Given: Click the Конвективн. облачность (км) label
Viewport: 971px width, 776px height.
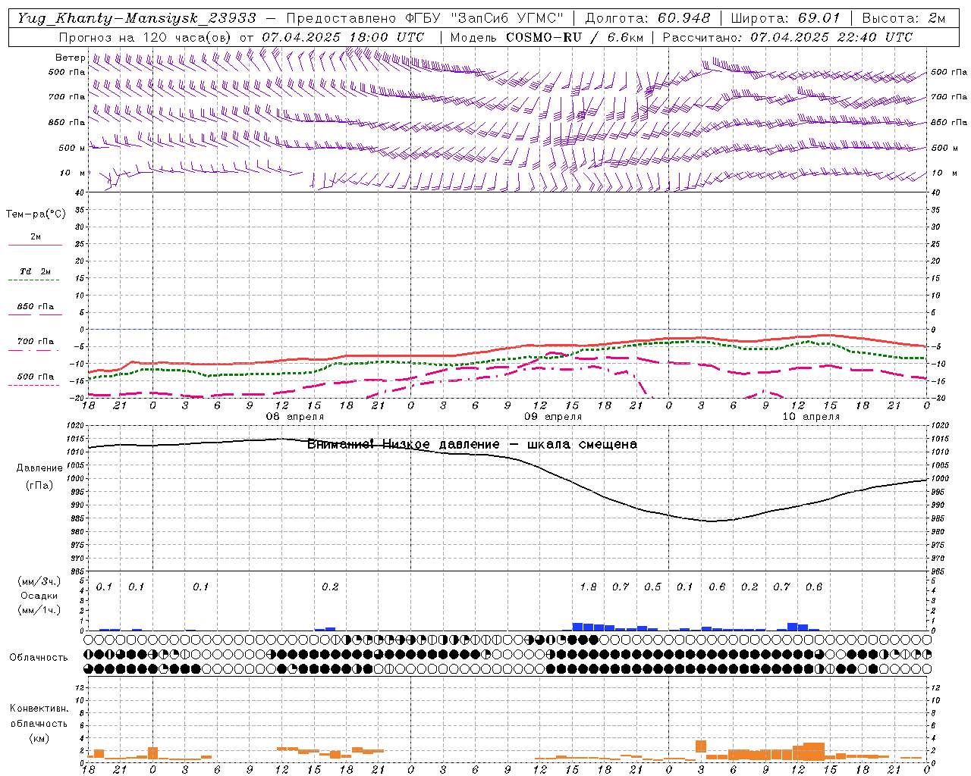Looking at the screenshot, I should coord(39,723).
